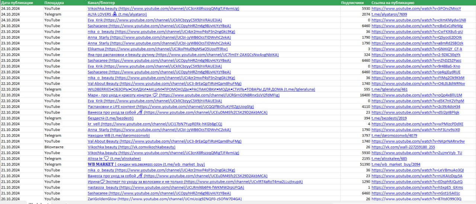
Task: Open publication link ending watch?v=9r488aS-Xno
Action: click(x=416, y=66)
